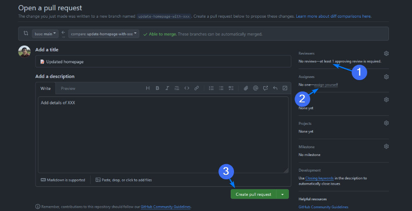Screen dimensions: 412x211
Task: Open the base: main branch dropdown
Action: click(x=45, y=34)
